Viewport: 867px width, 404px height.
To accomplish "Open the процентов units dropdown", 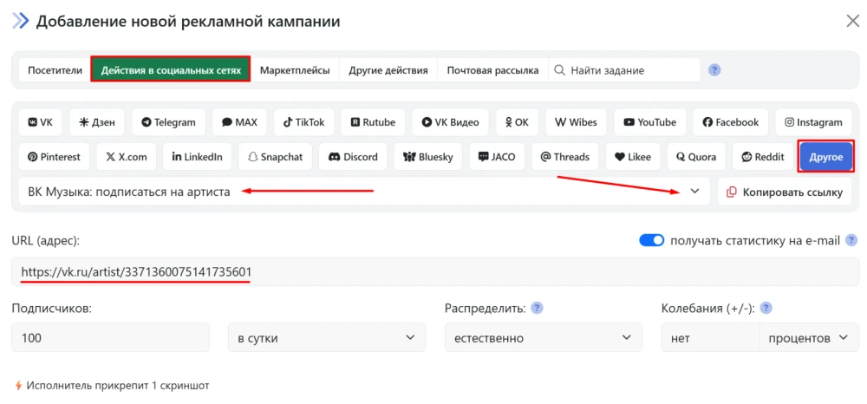I will [x=810, y=338].
